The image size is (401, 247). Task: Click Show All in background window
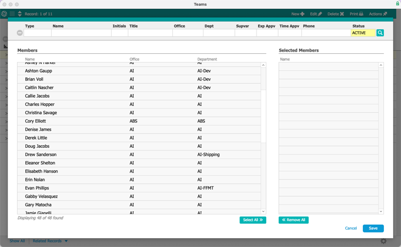point(17,241)
